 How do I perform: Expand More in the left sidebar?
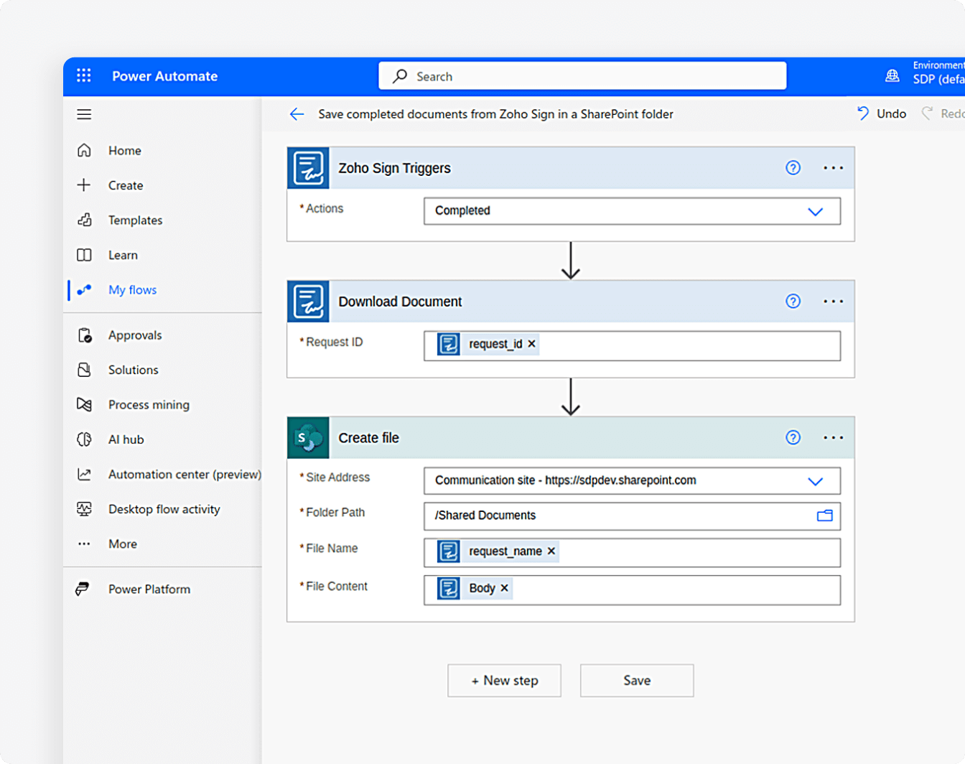[x=122, y=544]
